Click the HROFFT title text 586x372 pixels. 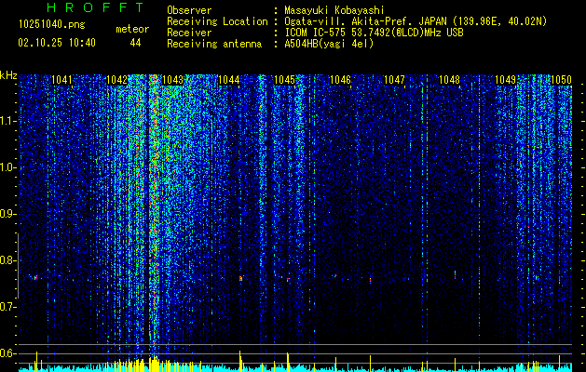95,7
